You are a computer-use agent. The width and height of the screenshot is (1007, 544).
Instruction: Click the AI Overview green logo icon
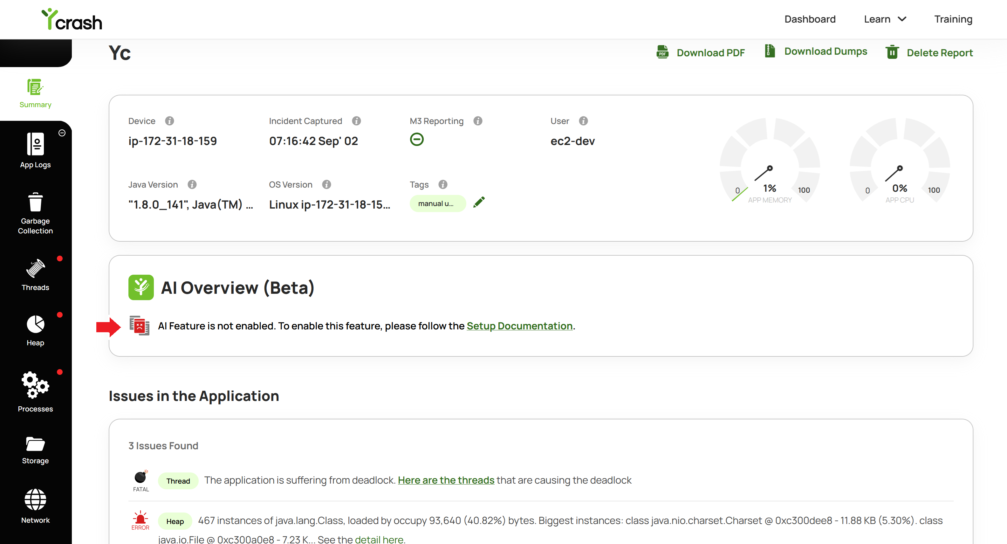(141, 287)
